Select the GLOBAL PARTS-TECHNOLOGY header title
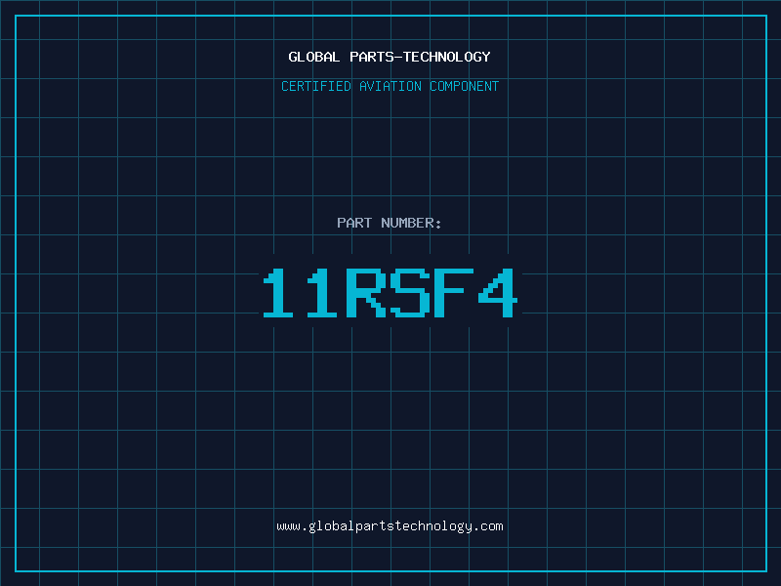Screen dimensions: 781x586 pyautogui.click(x=390, y=57)
